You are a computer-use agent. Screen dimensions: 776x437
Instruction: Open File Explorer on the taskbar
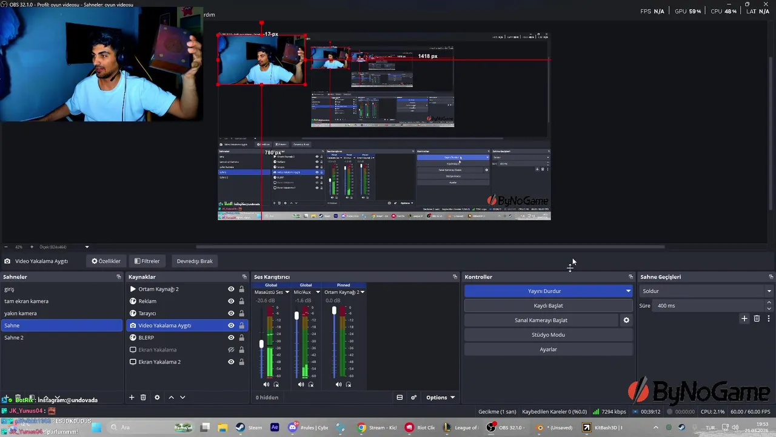click(x=222, y=427)
